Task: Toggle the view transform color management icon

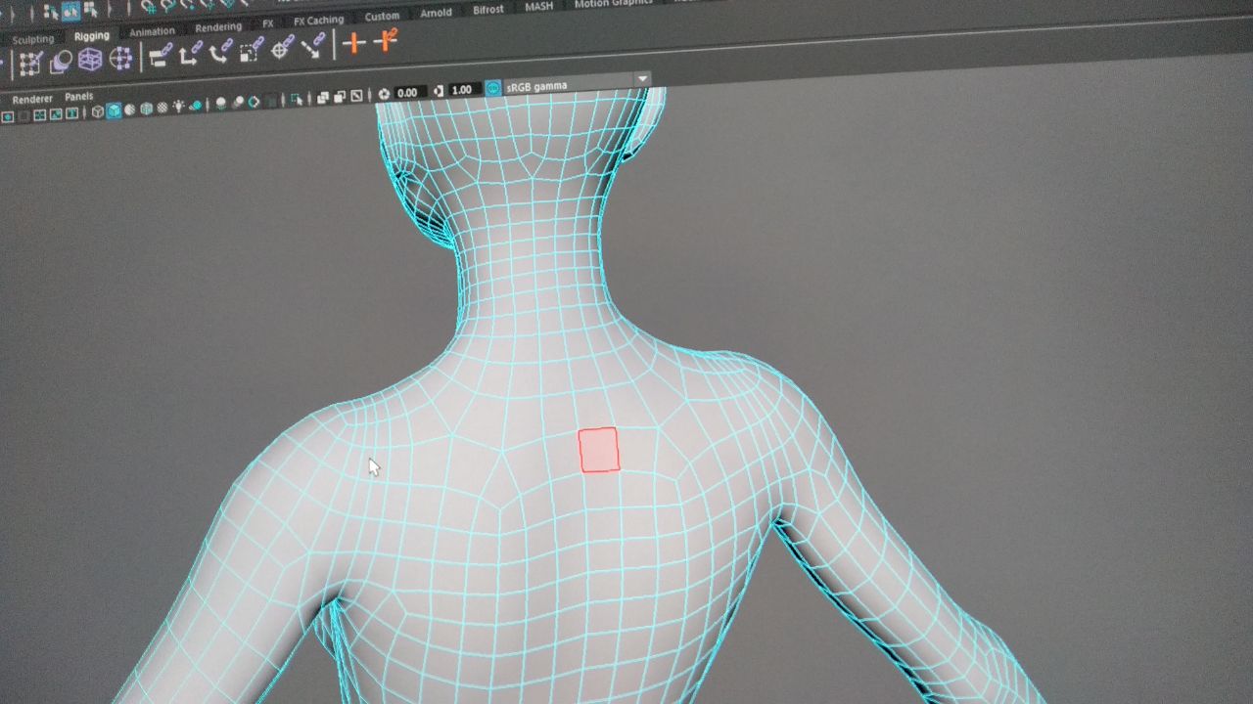Action: [x=492, y=88]
